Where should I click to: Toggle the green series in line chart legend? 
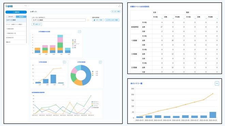tap(95, 106)
